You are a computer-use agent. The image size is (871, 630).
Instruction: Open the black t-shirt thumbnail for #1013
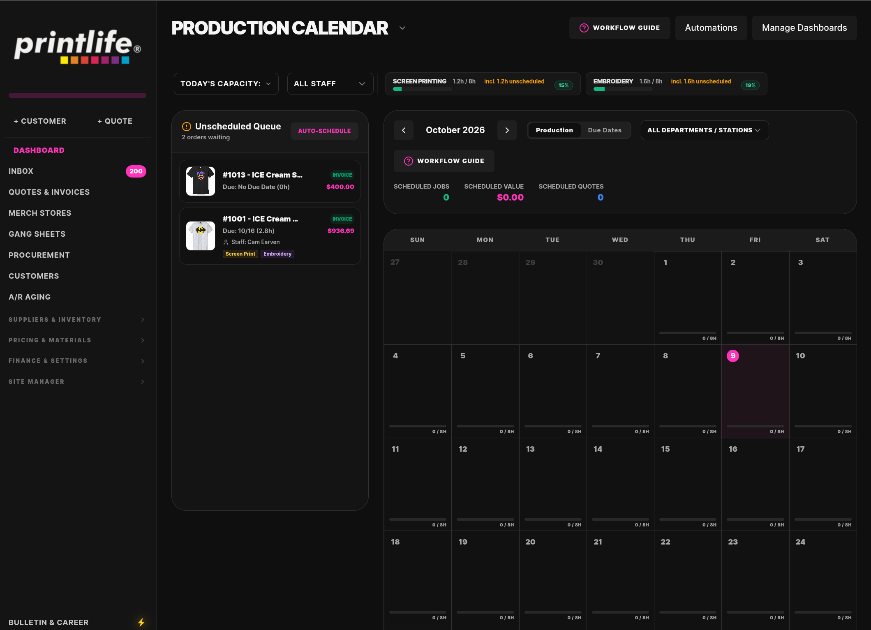point(201,181)
